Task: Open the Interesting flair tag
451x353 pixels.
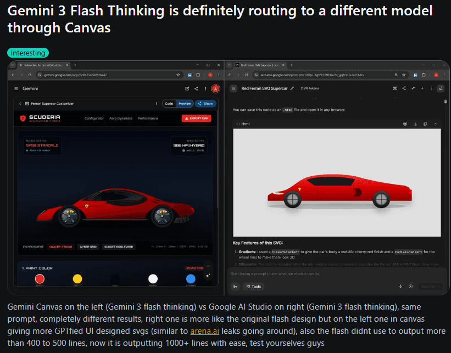Action: coord(28,53)
